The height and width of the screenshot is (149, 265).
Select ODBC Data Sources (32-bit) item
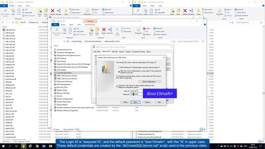click(x=67, y=76)
